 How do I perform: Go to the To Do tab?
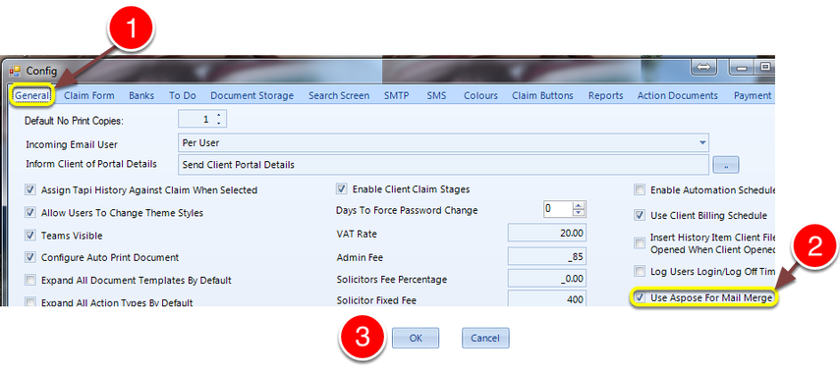pyautogui.click(x=183, y=96)
